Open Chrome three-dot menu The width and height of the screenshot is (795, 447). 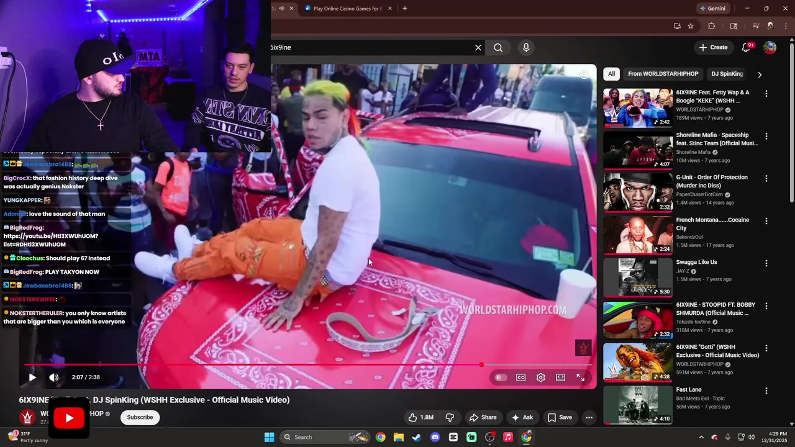coord(786,26)
